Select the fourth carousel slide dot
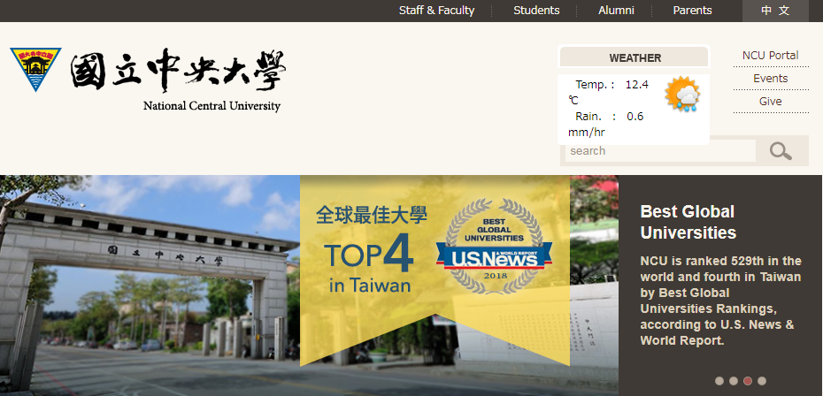The image size is (823, 396). pos(762,381)
